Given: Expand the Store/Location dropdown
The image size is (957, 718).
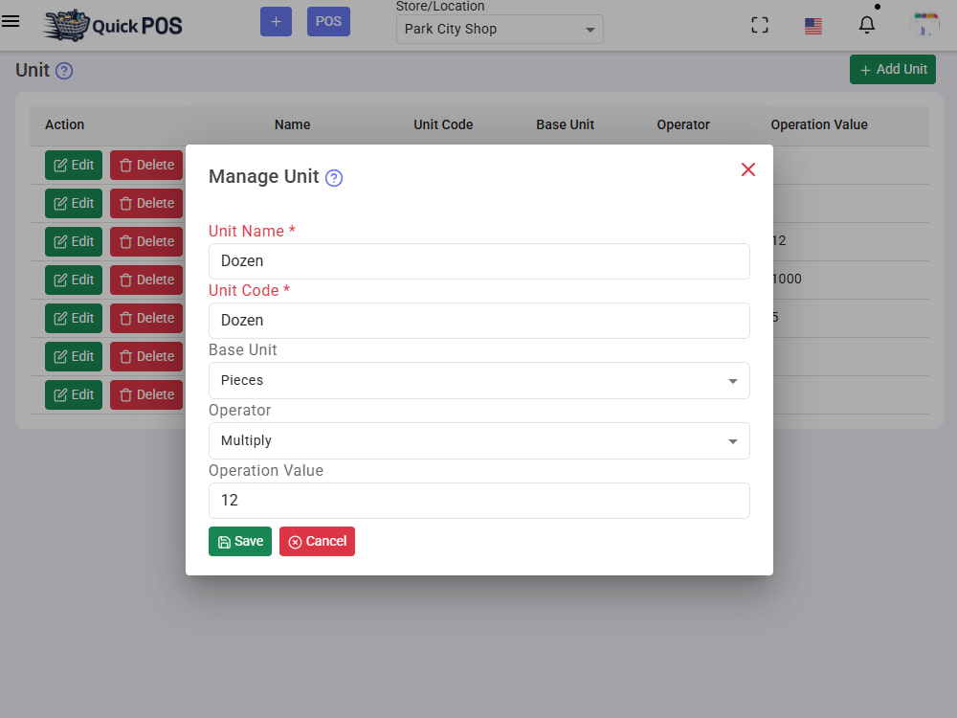Looking at the screenshot, I should (x=500, y=30).
